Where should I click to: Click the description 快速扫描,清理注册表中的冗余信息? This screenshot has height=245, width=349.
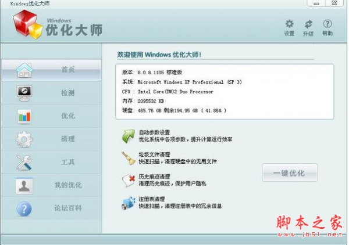pos(180,206)
